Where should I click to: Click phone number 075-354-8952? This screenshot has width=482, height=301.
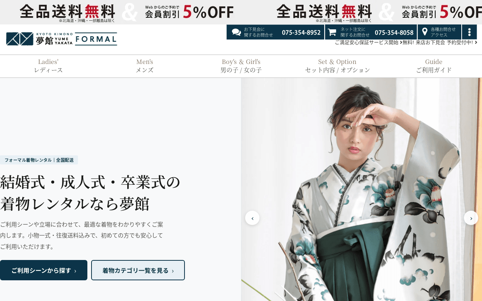[301, 32]
